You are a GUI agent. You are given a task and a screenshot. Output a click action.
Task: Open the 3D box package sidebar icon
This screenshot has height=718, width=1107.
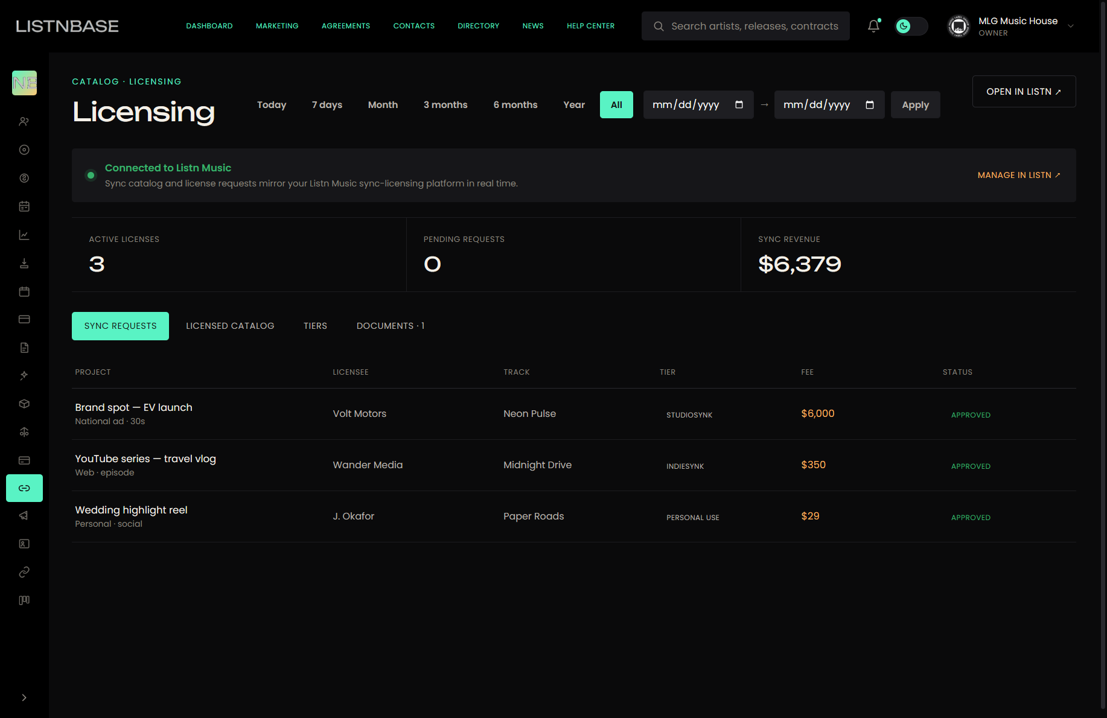(24, 404)
